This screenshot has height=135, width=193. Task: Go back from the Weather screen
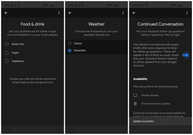[x=70, y=13]
